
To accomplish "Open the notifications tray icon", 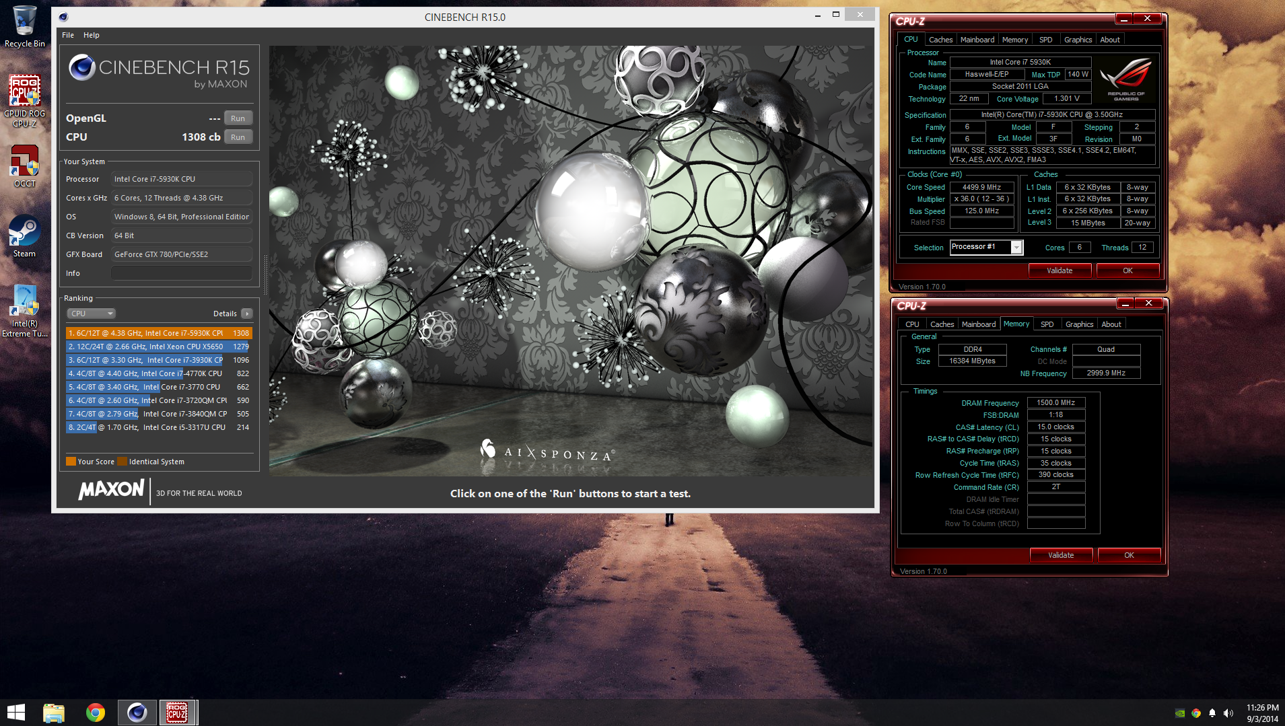I will click(1212, 713).
